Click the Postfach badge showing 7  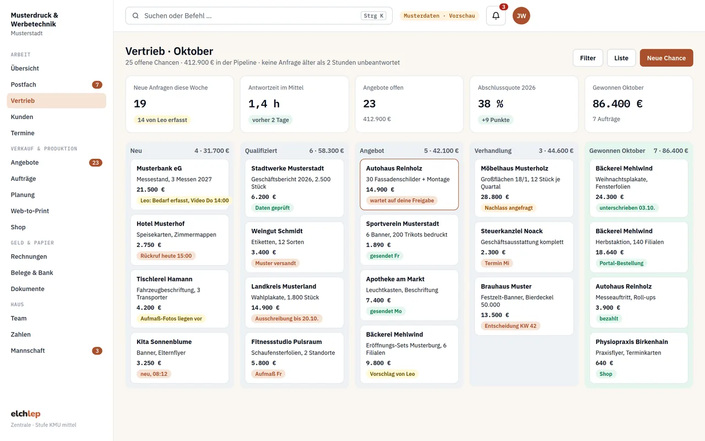(x=97, y=85)
